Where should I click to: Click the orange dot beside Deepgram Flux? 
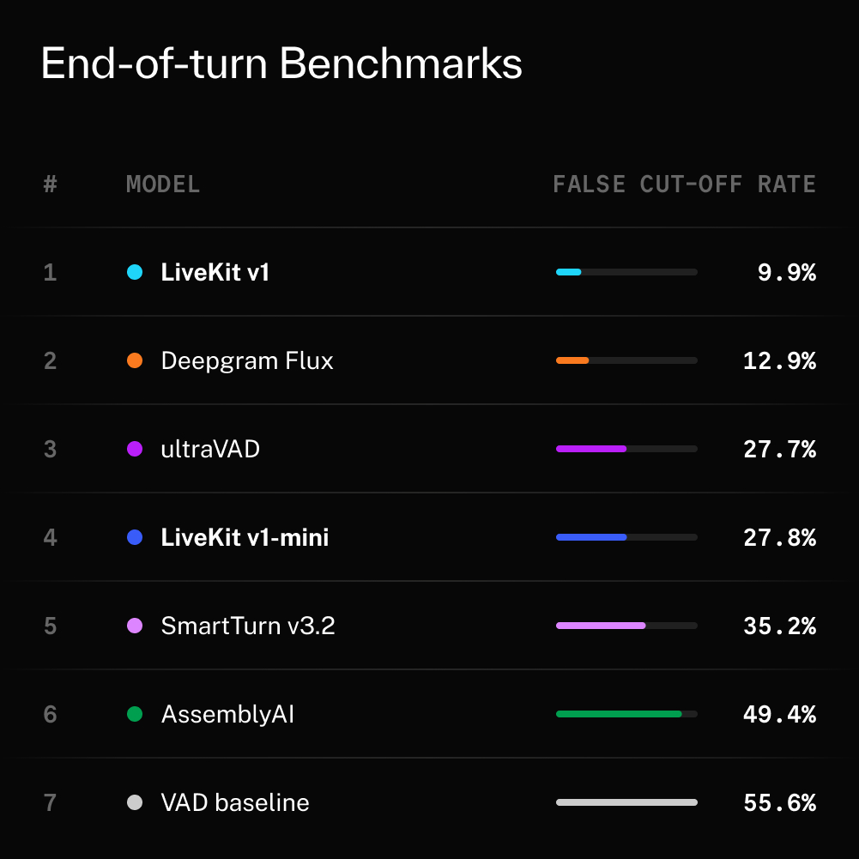135,360
